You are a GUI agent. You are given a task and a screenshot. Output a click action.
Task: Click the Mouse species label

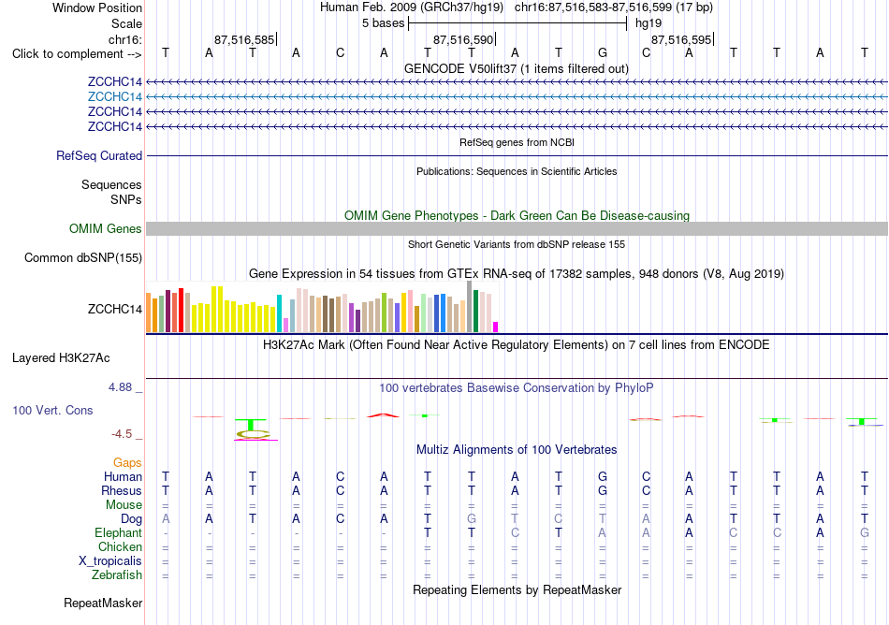[124, 505]
